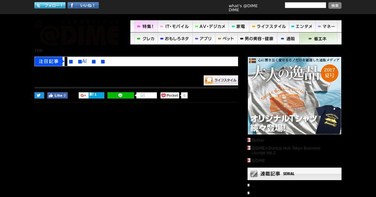The width and height of the screenshot is (376, 197).
Task: Open the Twitter sidebar link
Action: click(258, 140)
